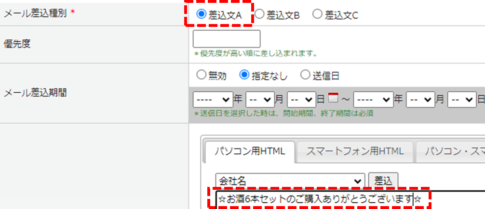The width and height of the screenshot is (485, 209).
Task: Choose 送信日 for メール差込期間
Action: coord(305,75)
